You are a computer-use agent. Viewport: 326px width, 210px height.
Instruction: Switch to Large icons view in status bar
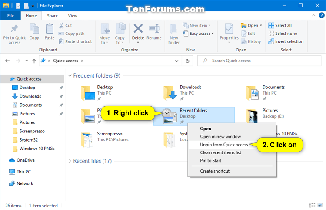320,205
